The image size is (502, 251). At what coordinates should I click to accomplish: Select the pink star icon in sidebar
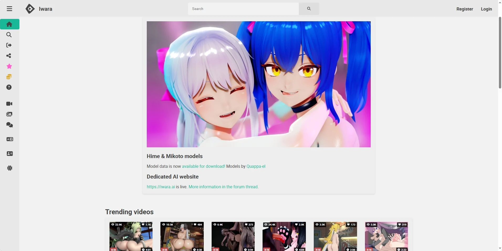click(9, 66)
